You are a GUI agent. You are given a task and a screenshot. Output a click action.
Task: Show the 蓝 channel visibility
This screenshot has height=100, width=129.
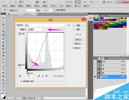click(95, 73)
